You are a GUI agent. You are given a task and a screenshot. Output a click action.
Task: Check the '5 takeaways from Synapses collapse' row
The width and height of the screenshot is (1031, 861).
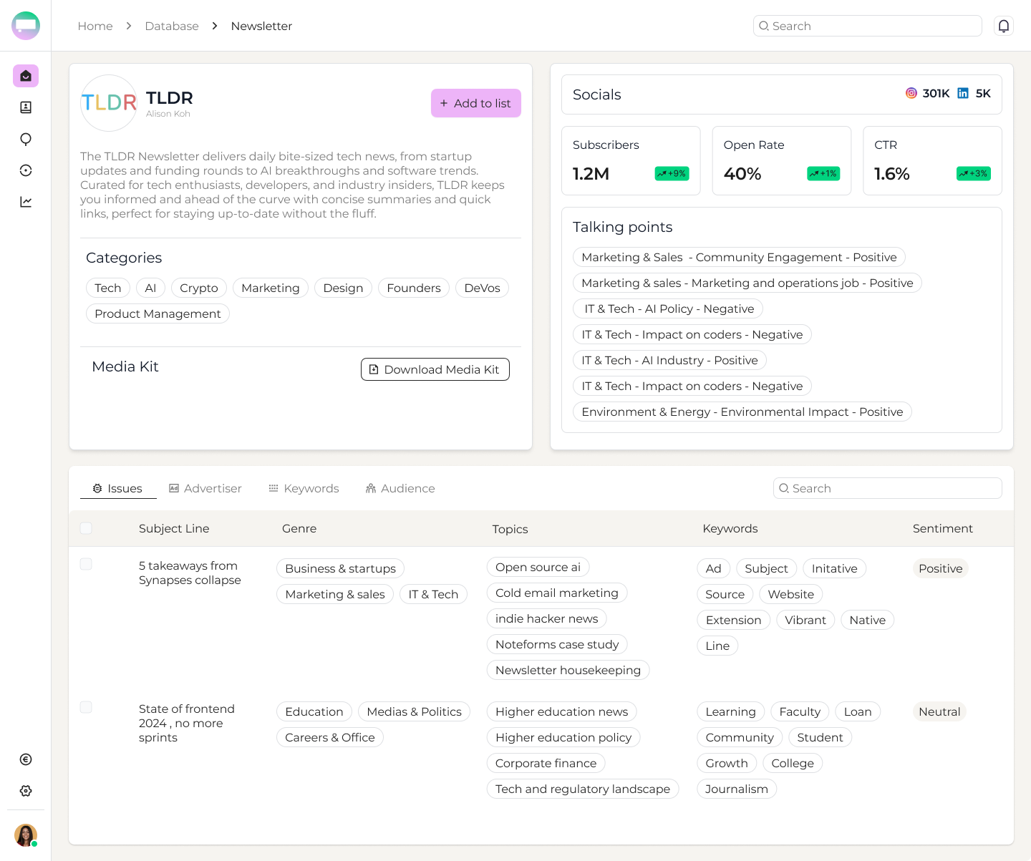point(86,564)
